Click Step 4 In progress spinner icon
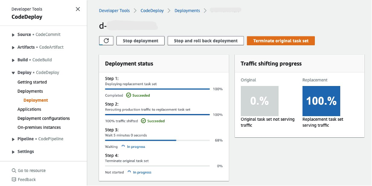This screenshot has width=372, height=186. pos(129,172)
